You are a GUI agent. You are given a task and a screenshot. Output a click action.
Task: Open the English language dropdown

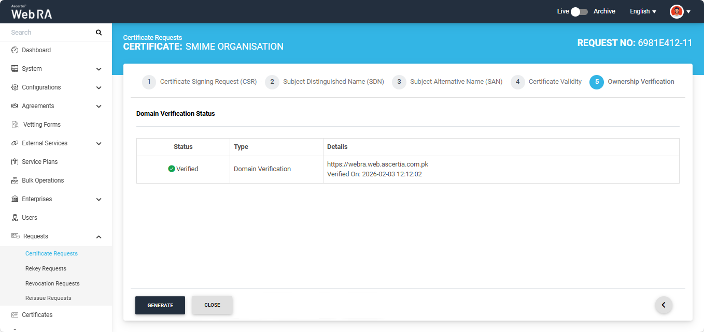(643, 11)
